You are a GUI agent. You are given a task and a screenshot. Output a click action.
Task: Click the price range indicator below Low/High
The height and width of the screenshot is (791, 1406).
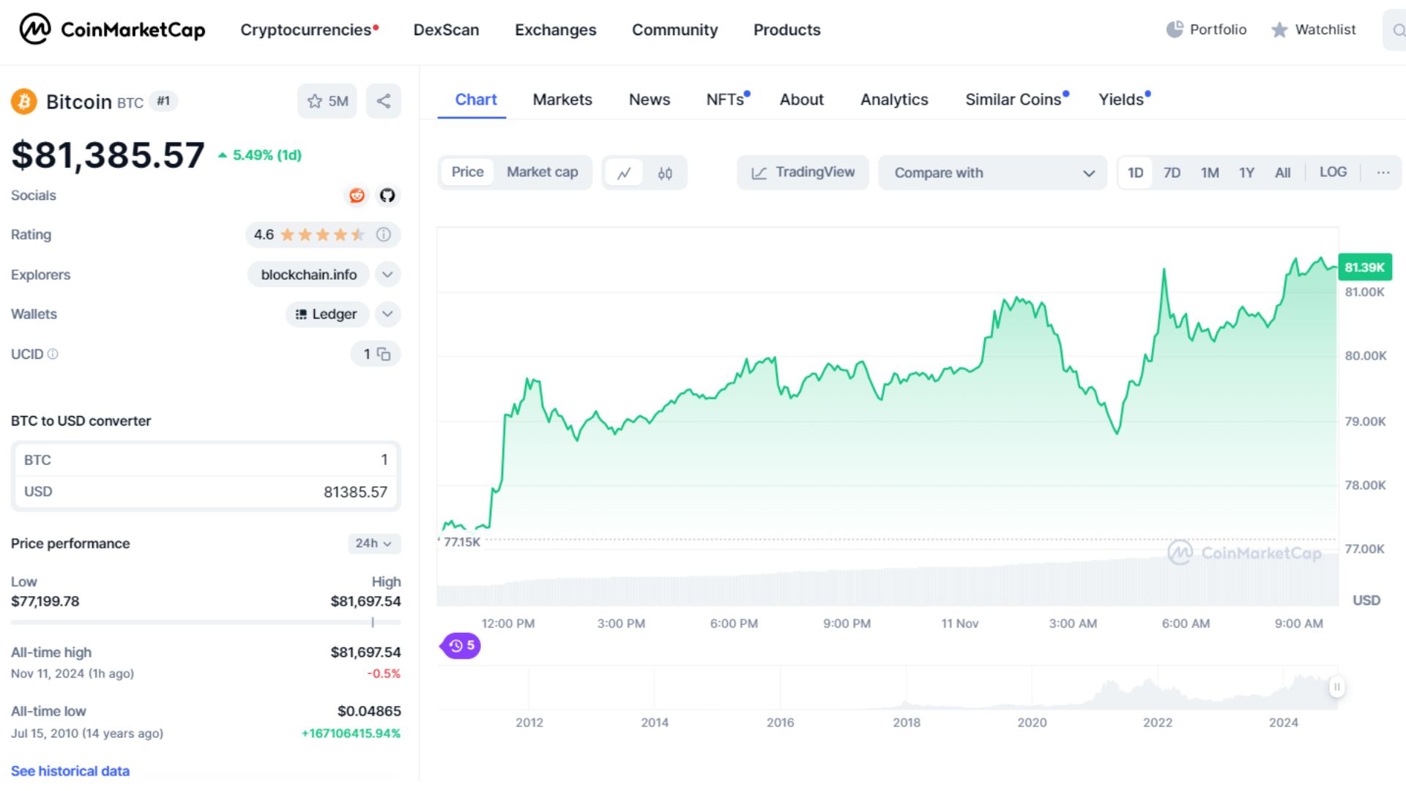coord(372,623)
